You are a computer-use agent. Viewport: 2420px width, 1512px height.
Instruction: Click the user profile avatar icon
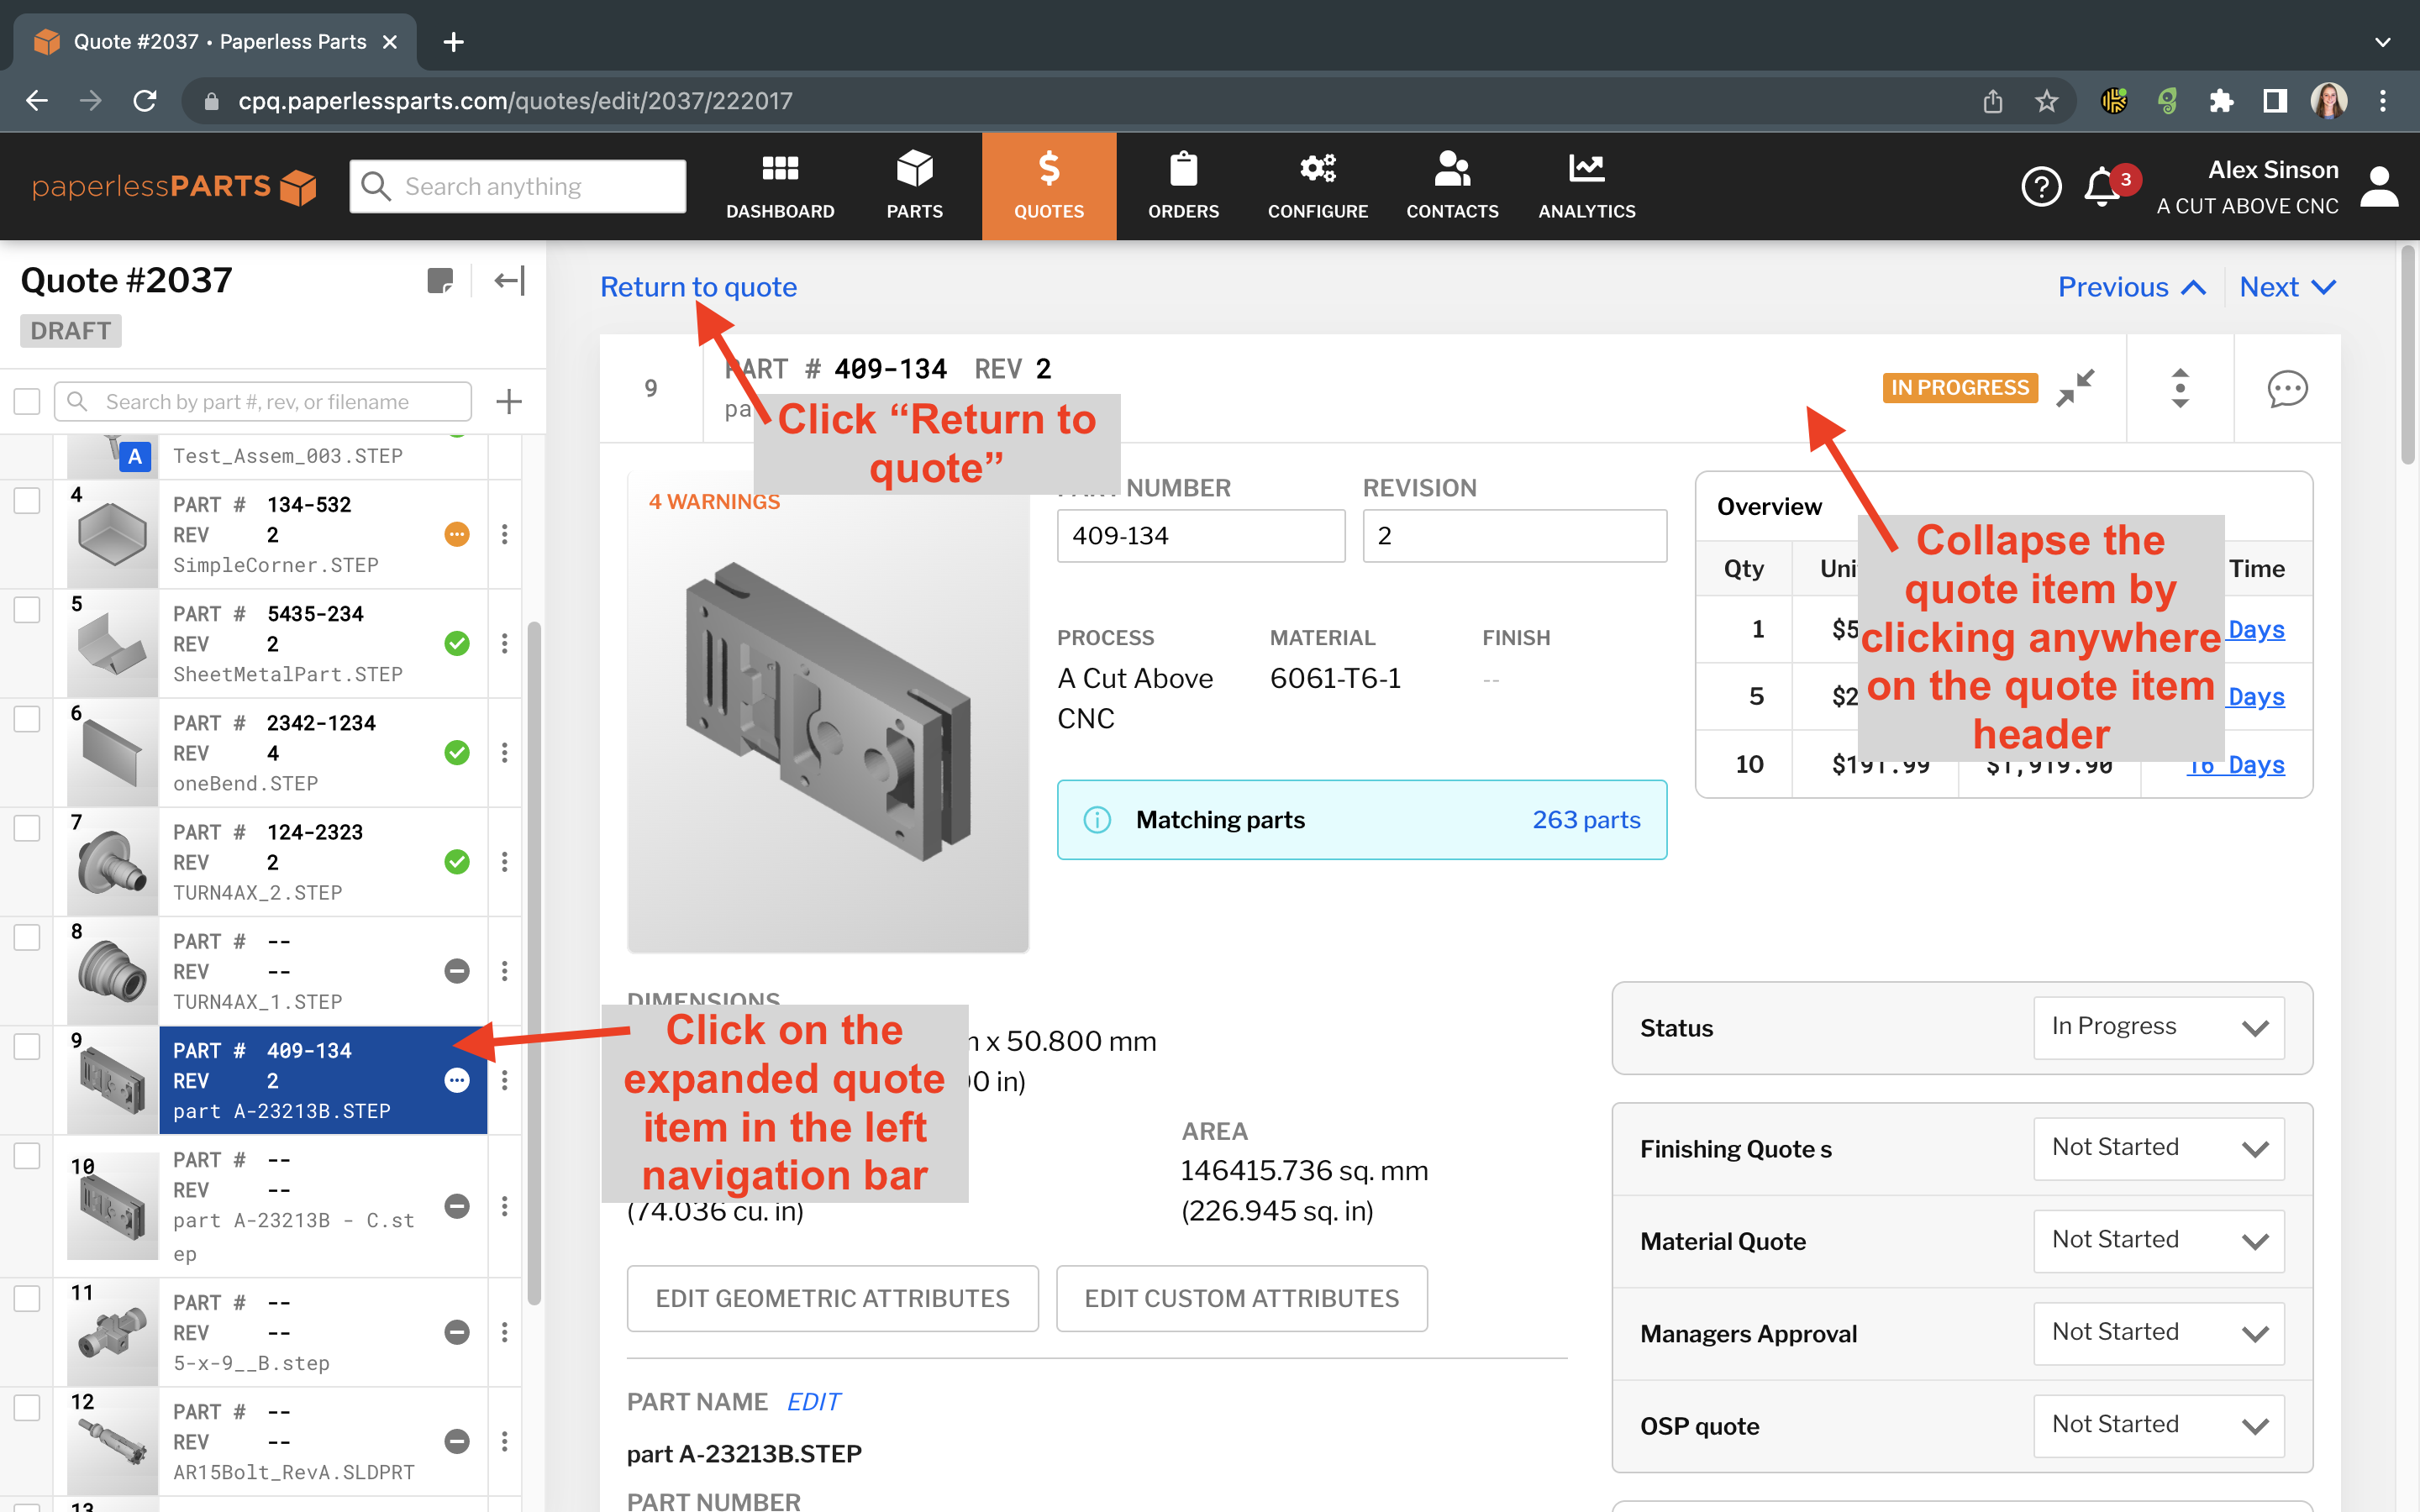tap(2378, 187)
